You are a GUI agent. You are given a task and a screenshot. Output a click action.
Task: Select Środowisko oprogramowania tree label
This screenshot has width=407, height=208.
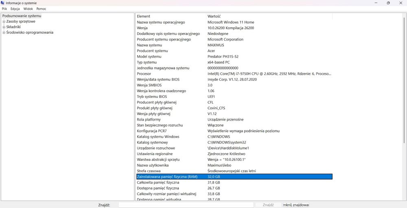[30, 32]
